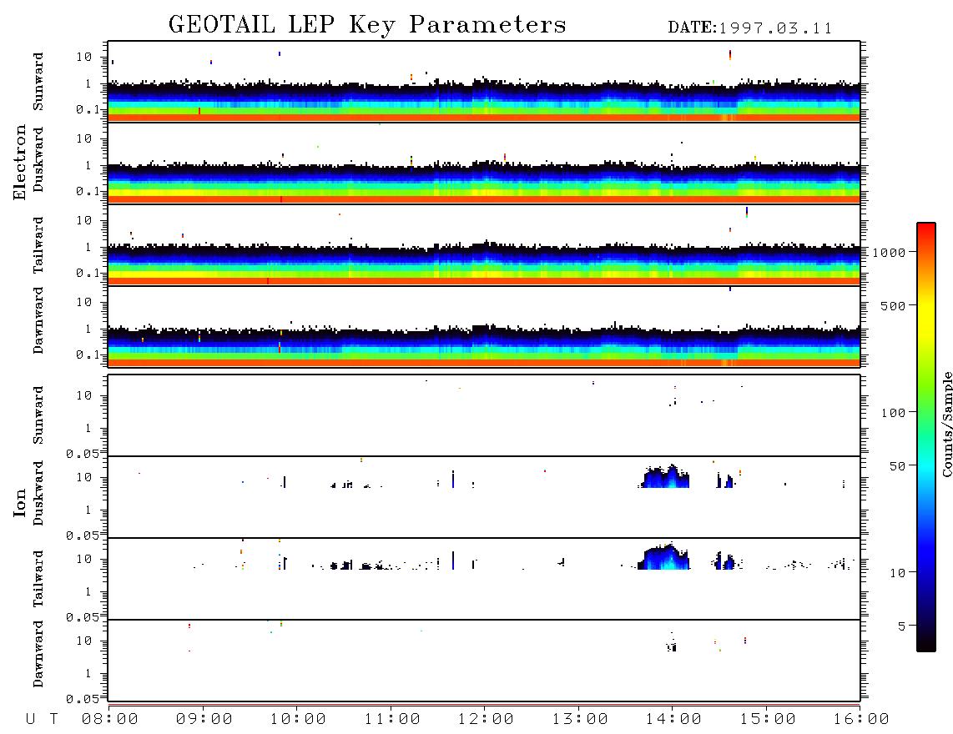Click the Electron Dawnward panel label

[38, 320]
